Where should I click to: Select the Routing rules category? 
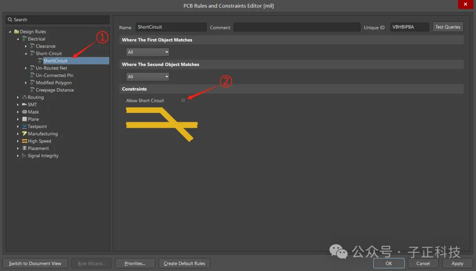pyautogui.click(x=36, y=97)
